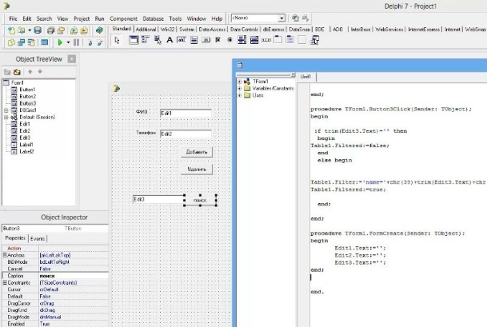Select the Memo component in palette
Screen dimensions: 487x327
point(194,40)
